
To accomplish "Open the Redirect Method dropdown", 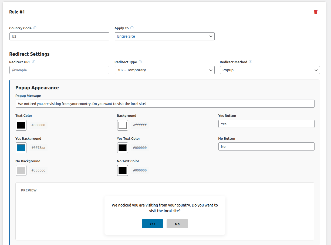I will point(270,70).
